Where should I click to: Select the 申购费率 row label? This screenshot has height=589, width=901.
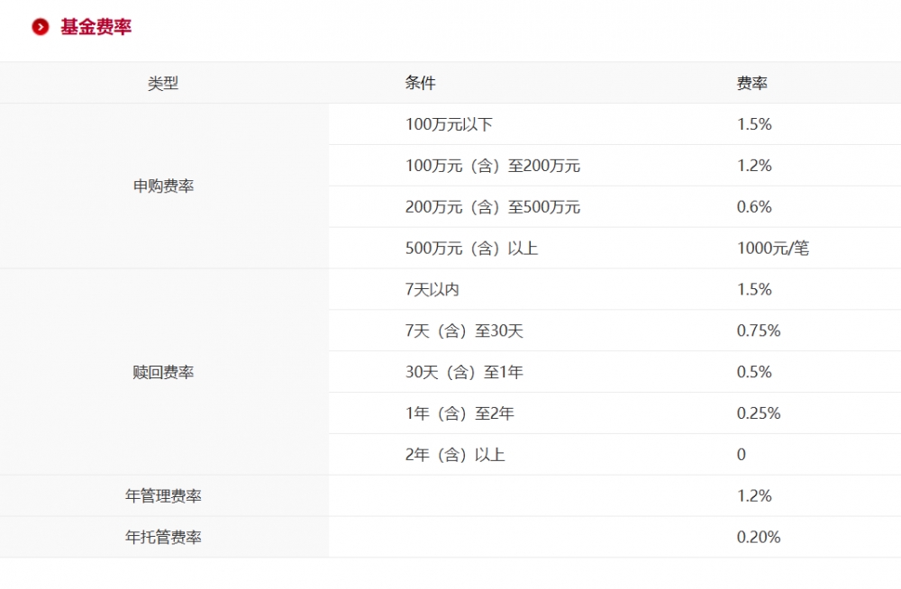165,186
